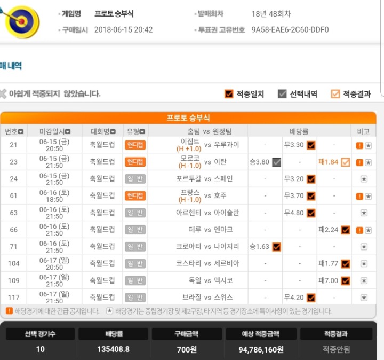Click the ticket number 9A58-EAE6-2C60-DDF0

point(290,30)
